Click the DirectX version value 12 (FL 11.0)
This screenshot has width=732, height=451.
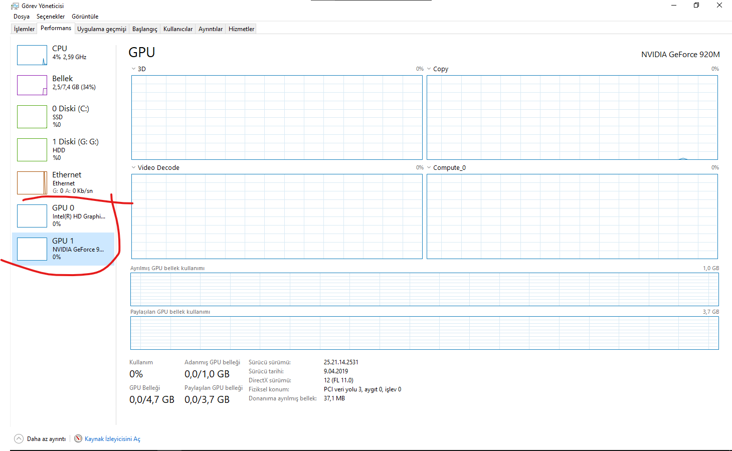tap(338, 380)
